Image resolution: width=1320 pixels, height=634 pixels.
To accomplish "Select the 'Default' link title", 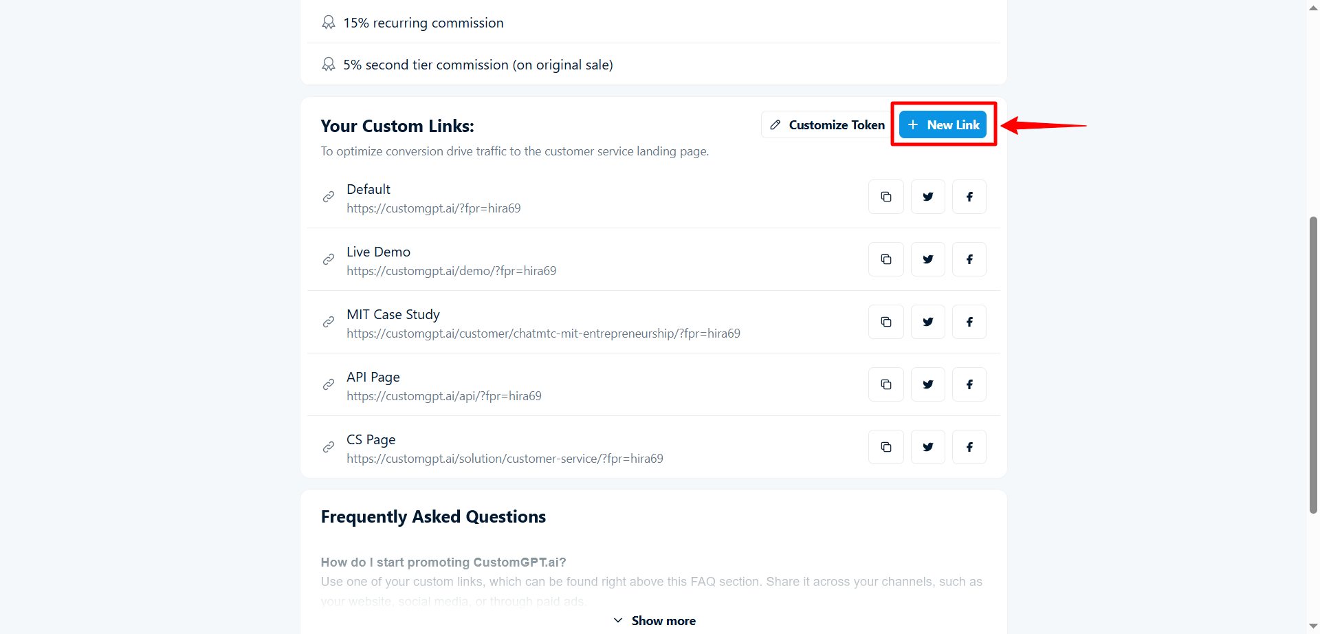I will point(368,189).
